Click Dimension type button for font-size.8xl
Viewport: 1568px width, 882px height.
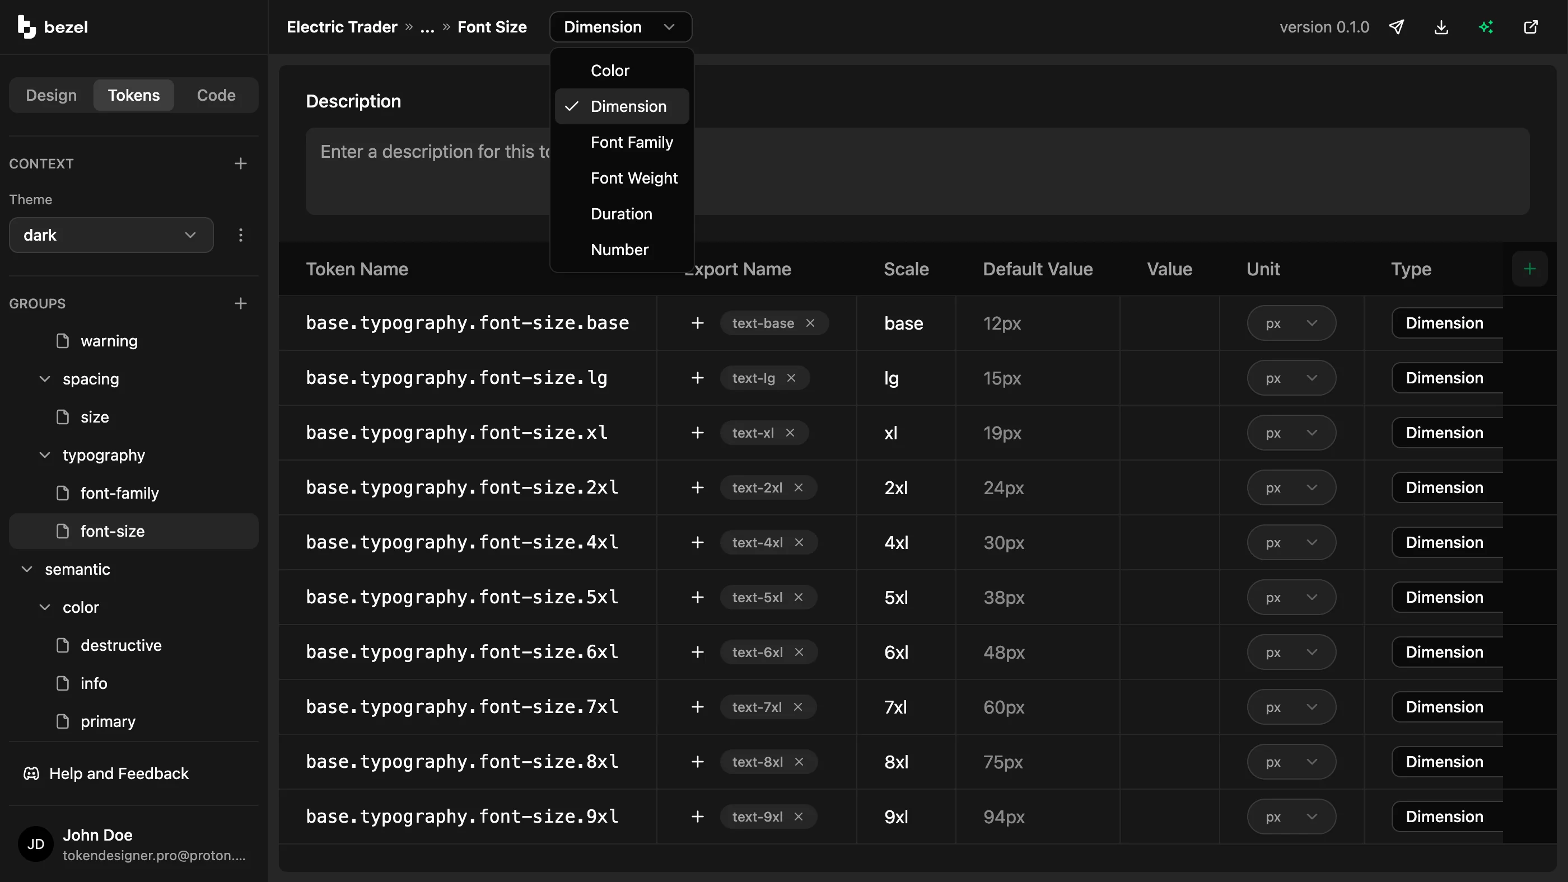point(1447,762)
